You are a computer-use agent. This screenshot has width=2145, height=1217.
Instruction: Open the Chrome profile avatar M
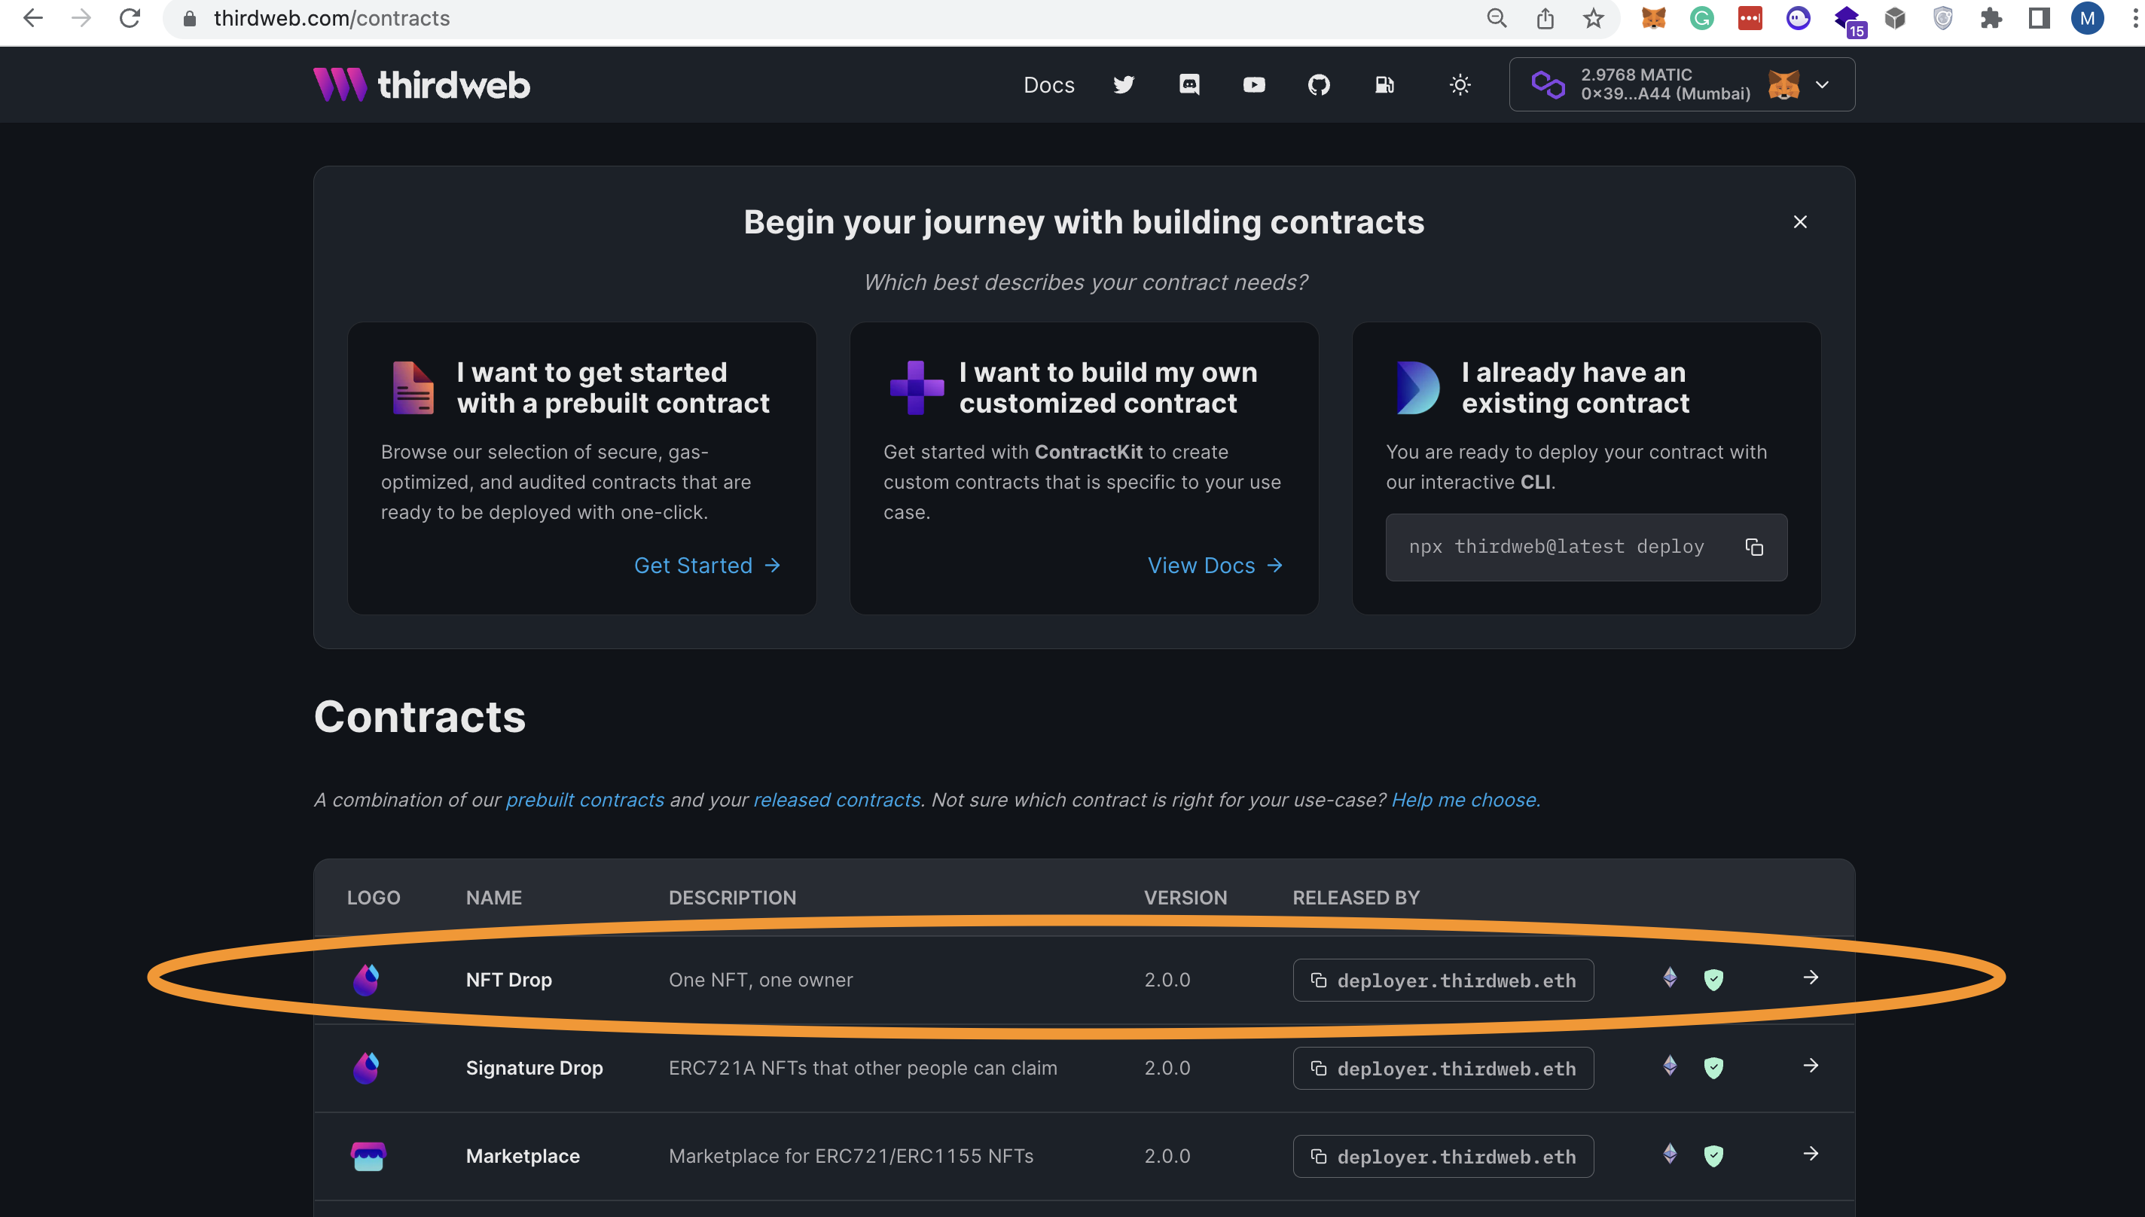coord(2087,17)
